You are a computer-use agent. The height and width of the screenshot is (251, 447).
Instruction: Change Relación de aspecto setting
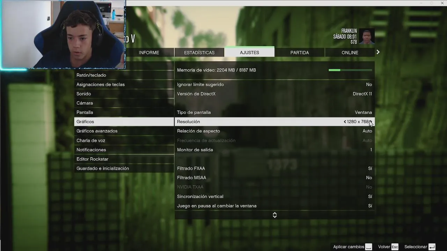274,131
